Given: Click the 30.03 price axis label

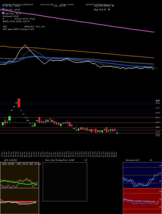Looking at the screenshot, I should coord(158,103).
